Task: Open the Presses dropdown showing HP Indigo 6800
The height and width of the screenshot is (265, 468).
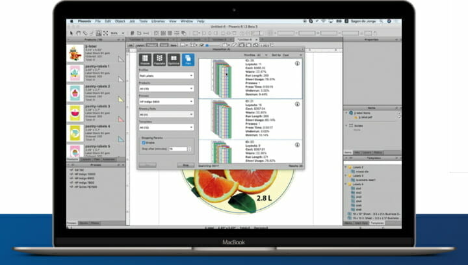Action: click(166, 101)
